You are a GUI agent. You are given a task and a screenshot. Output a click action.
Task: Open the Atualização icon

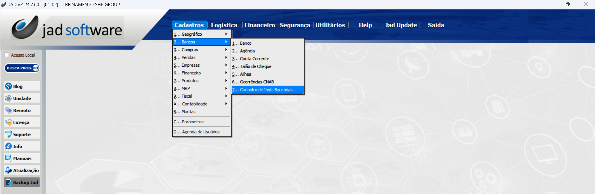9,170
